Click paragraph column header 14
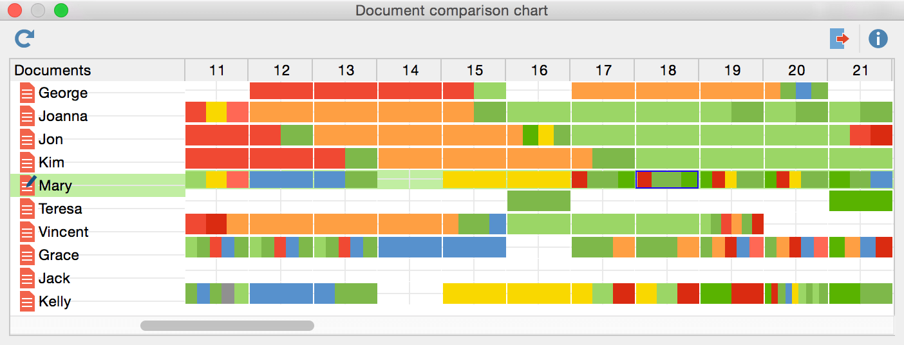The height and width of the screenshot is (345, 904). pyautogui.click(x=410, y=70)
